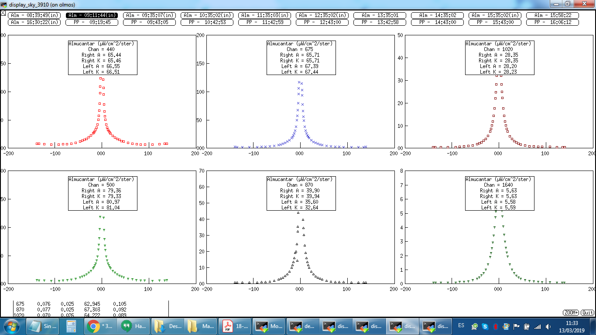Click the display_sky_3910 window title
The image size is (596, 335).
click(42, 5)
